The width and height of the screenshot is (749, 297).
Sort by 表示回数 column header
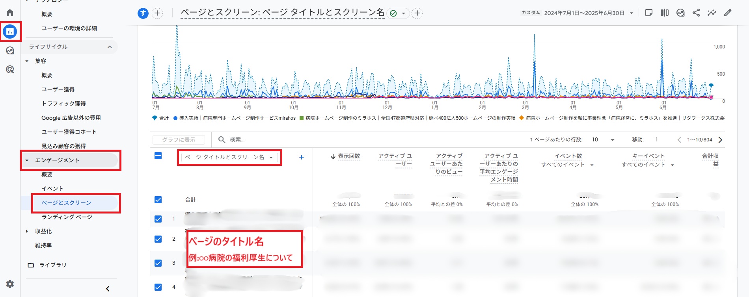[348, 156]
